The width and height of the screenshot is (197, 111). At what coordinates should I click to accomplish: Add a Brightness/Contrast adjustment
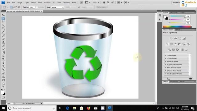pyautogui.click(x=171, y=38)
